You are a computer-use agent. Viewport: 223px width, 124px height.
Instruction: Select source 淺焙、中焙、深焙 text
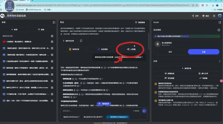point(28,101)
